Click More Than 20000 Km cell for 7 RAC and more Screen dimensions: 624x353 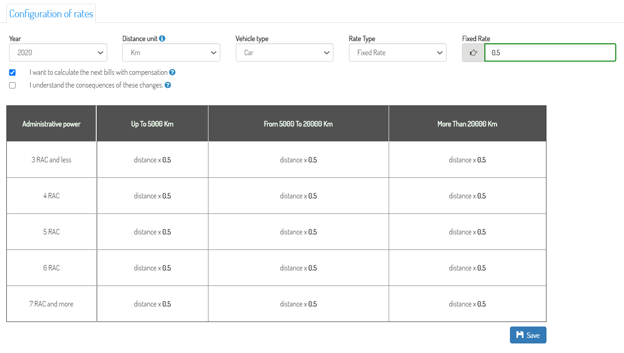coord(468,304)
